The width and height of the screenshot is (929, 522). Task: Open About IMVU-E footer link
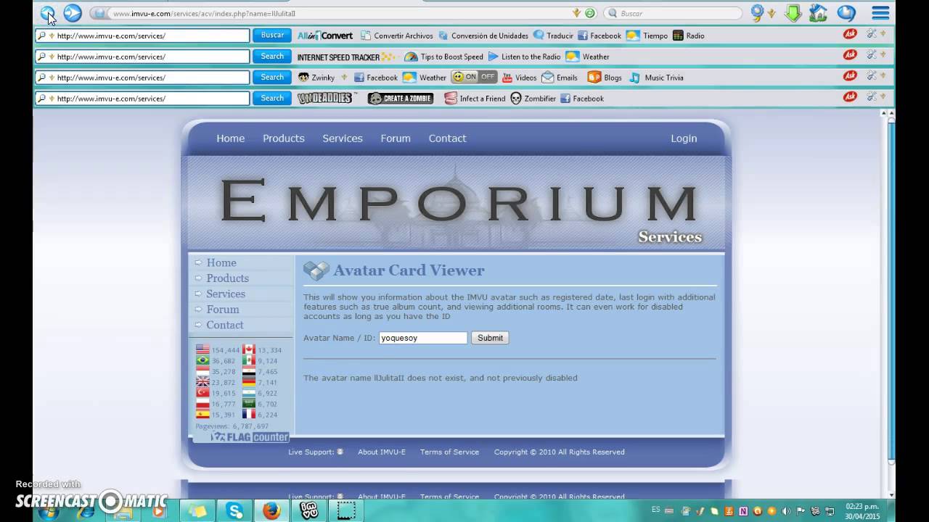[382, 452]
